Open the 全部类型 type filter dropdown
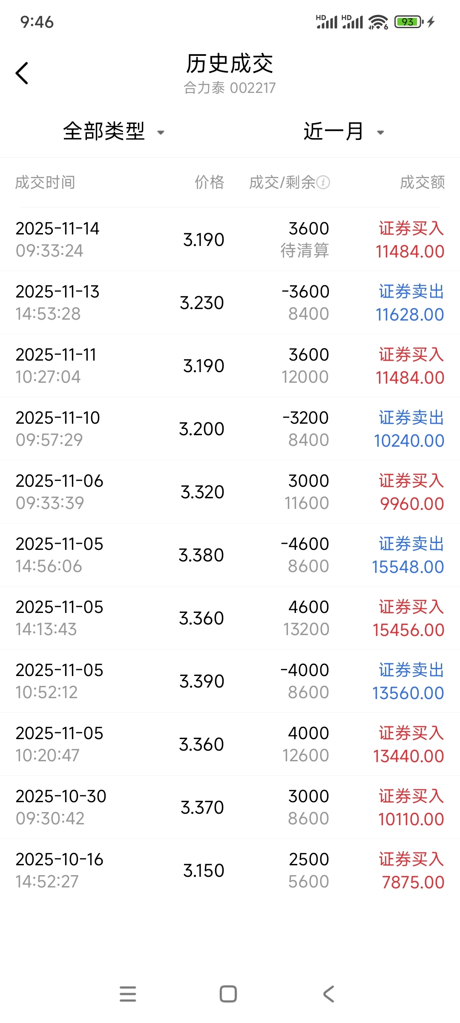This screenshot has width=460, height=1023. tap(113, 131)
